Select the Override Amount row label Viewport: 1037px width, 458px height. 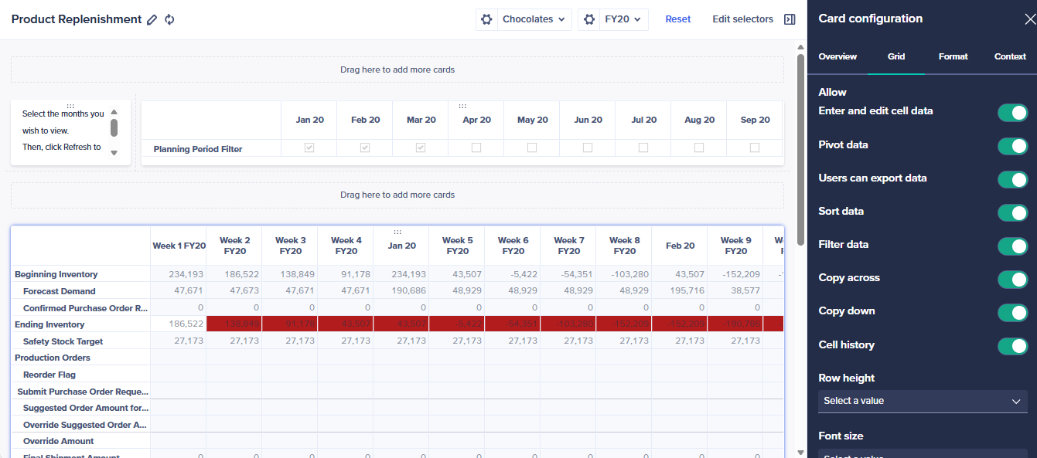click(x=59, y=441)
